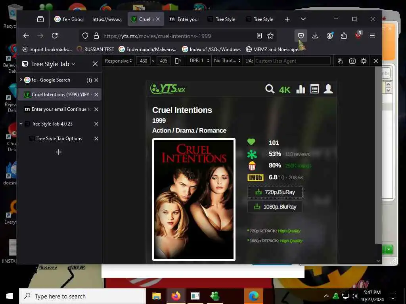Switch to Enter your top tab
The width and height of the screenshot is (406, 304).
(184, 19)
